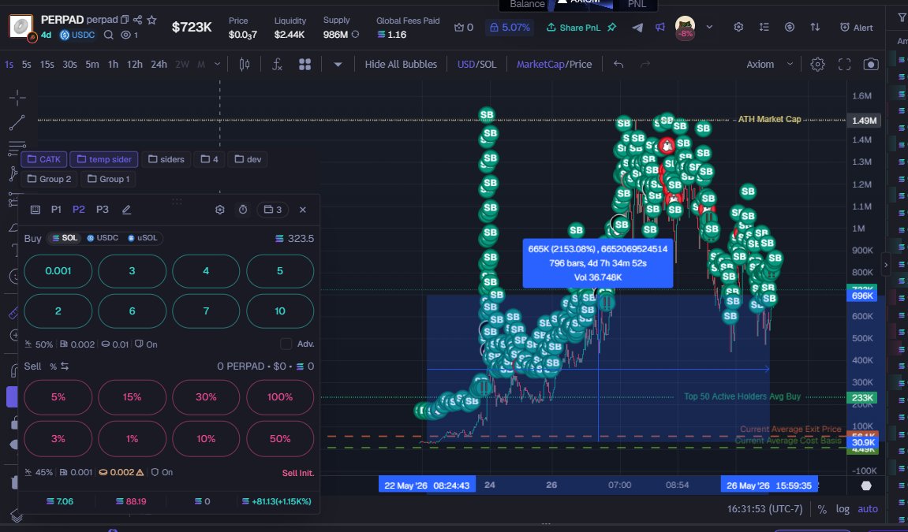The width and height of the screenshot is (908, 532).
Task: Take a chart snapshot with the camera icon
Action: pos(870,64)
